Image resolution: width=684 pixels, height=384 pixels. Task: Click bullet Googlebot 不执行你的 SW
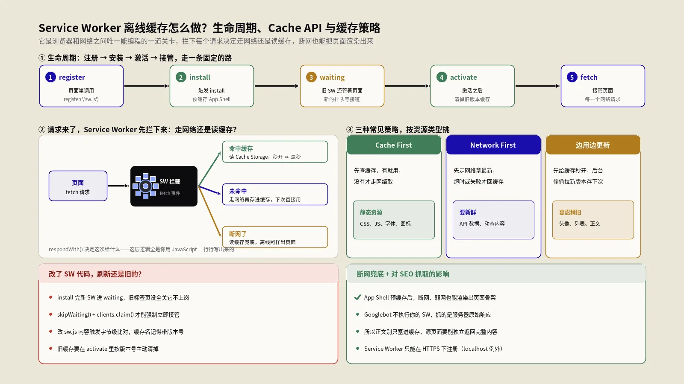(427, 315)
